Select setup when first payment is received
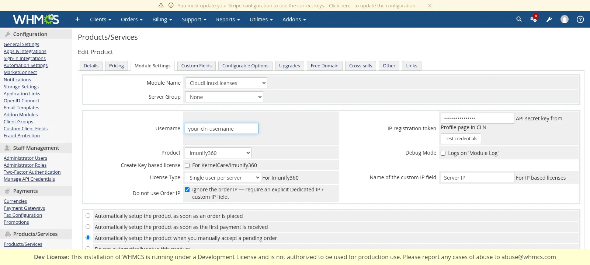 88,227
